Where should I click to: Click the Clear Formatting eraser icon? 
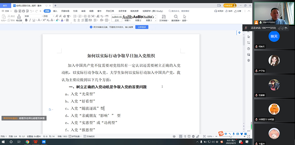click(x=64, y=16)
